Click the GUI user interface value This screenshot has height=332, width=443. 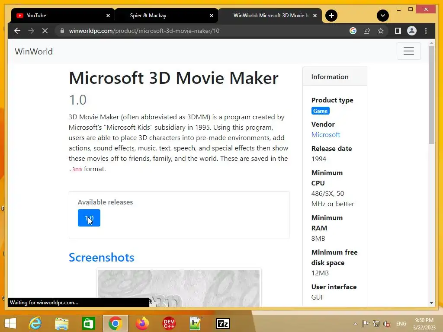[317, 297]
